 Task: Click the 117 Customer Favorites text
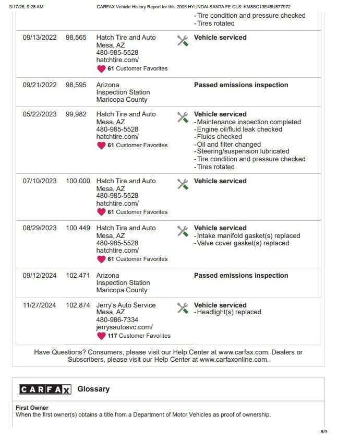(x=139, y=336)
